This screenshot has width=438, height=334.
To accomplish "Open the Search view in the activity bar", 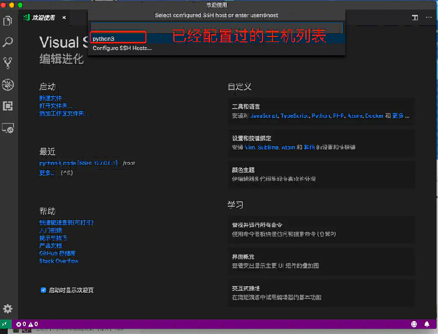I will 8,42.
